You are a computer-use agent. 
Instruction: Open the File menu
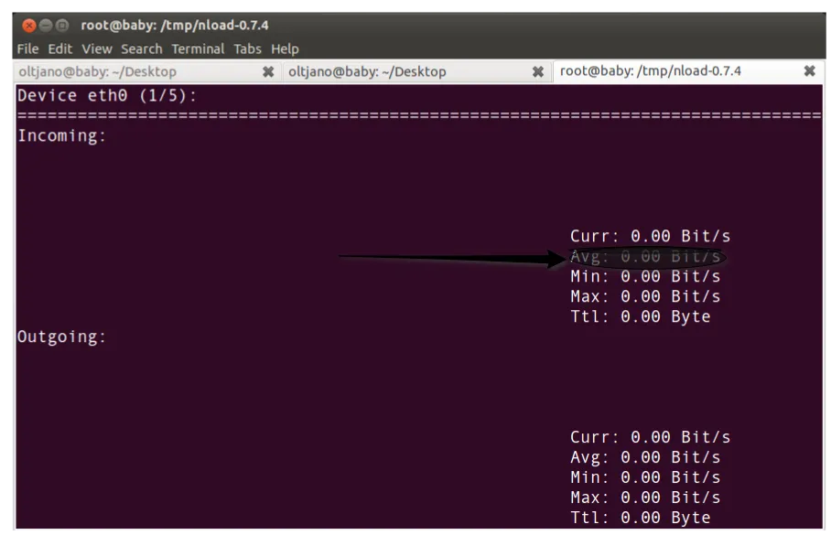point(27,48)
